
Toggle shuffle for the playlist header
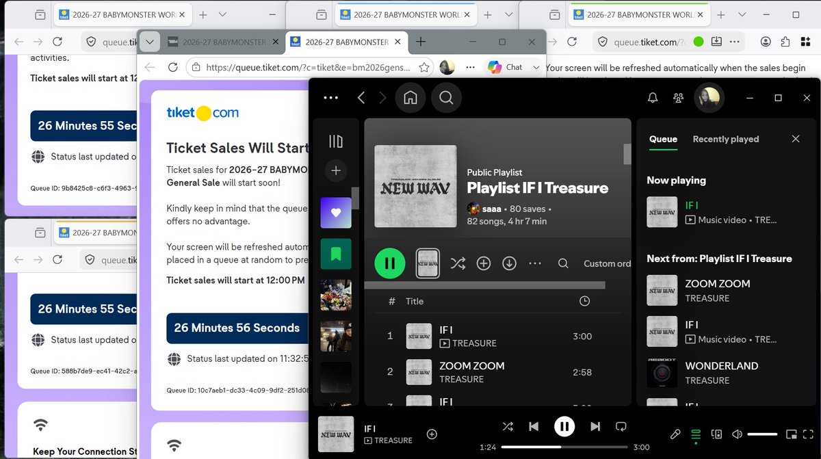[x=458, y=263]
